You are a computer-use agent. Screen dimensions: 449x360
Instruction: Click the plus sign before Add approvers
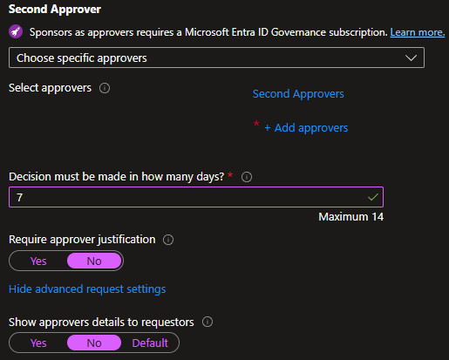[268, 128]
